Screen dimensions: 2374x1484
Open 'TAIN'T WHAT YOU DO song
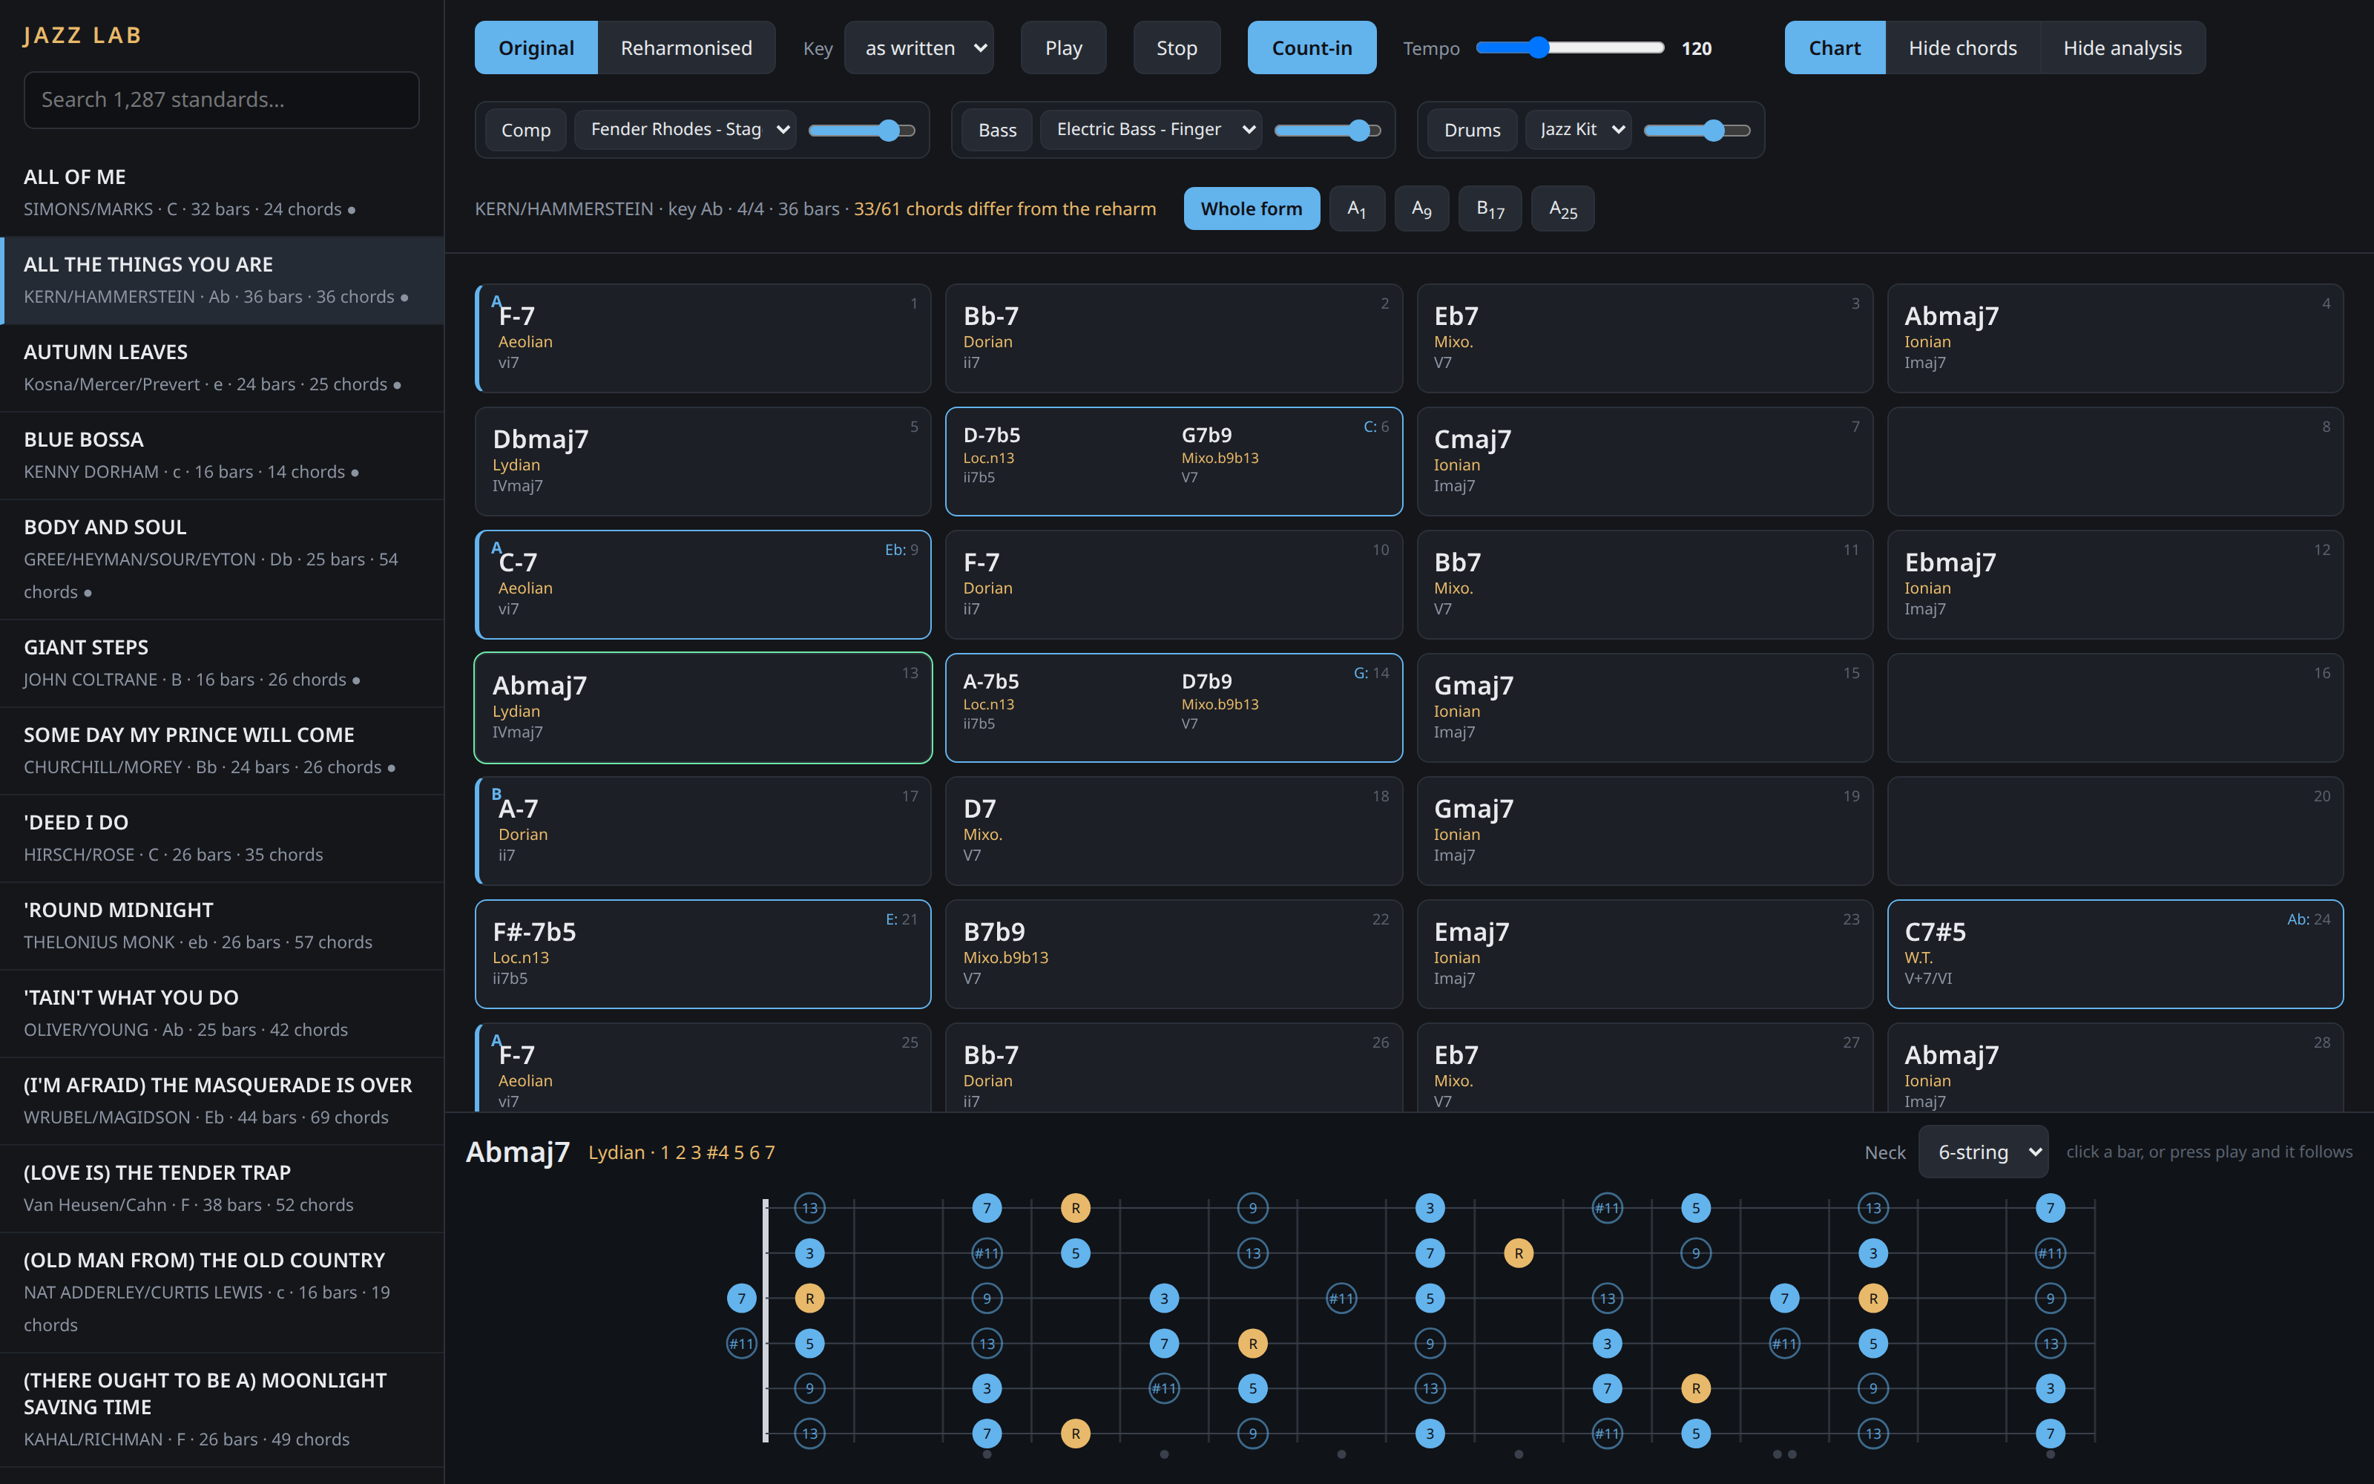[222, 1013]
